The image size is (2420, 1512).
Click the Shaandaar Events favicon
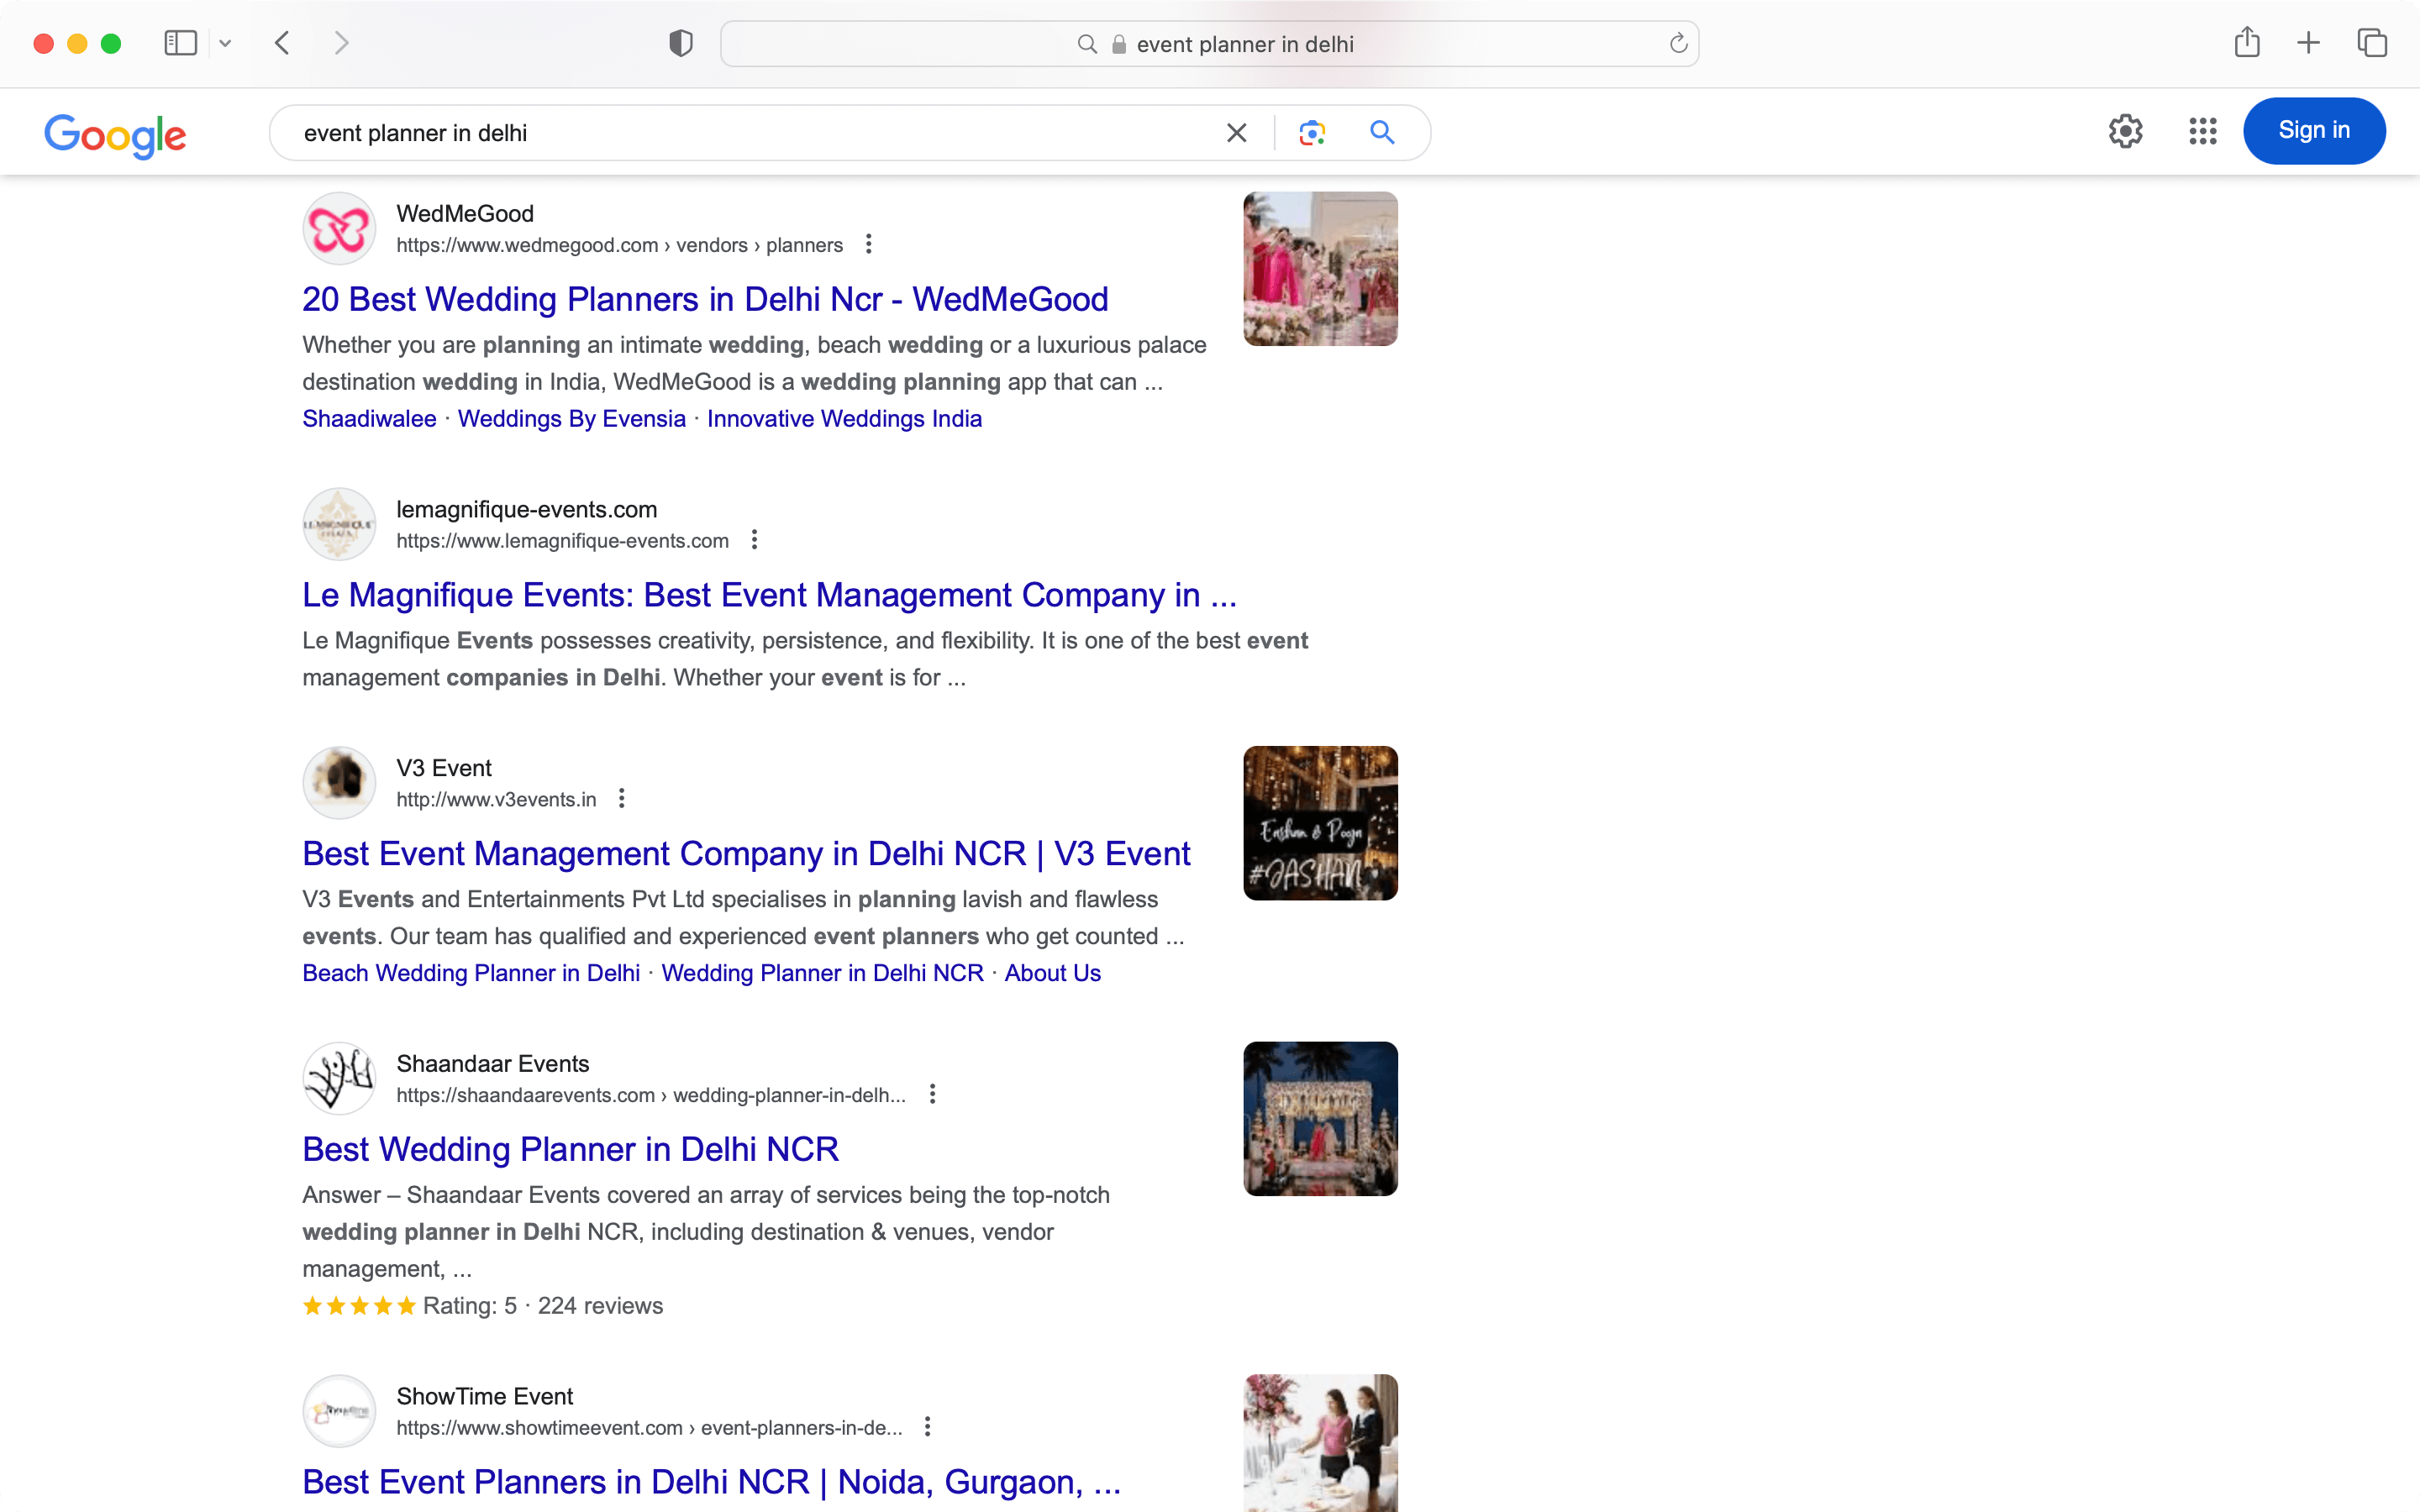pyautogui.click(x=339, y=1078)
